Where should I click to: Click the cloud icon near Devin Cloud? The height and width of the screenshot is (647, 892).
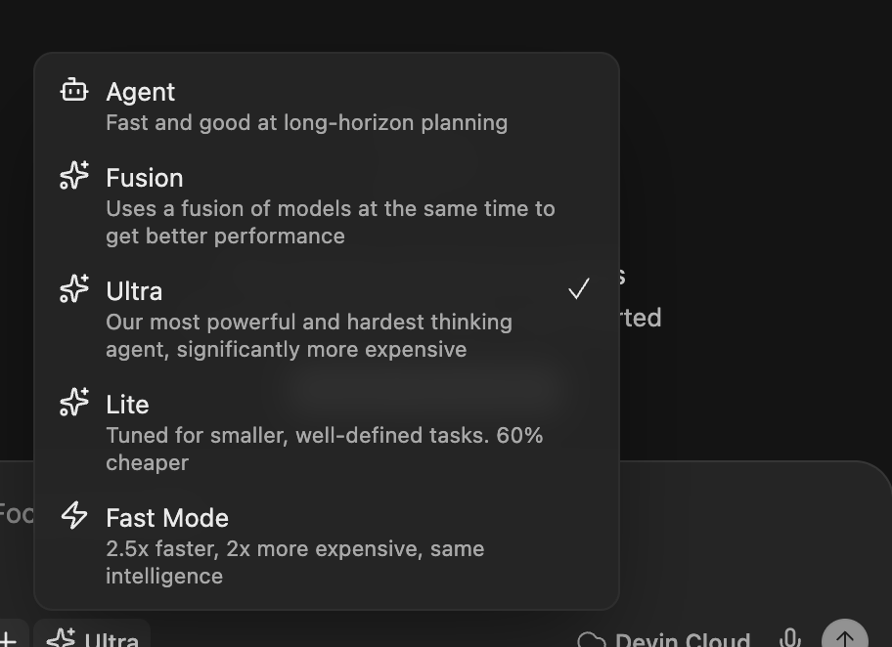pos(592,641)
